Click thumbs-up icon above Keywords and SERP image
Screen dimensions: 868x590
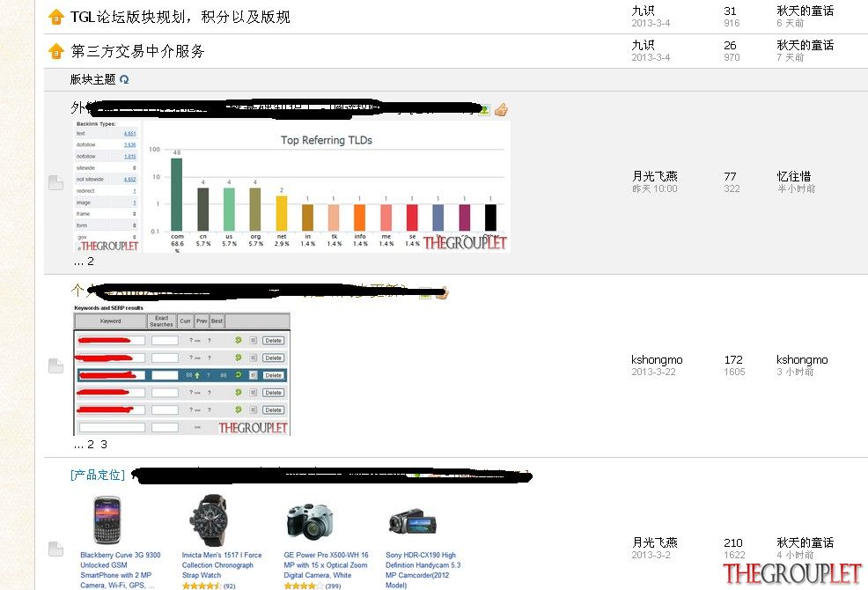[442, 292]
